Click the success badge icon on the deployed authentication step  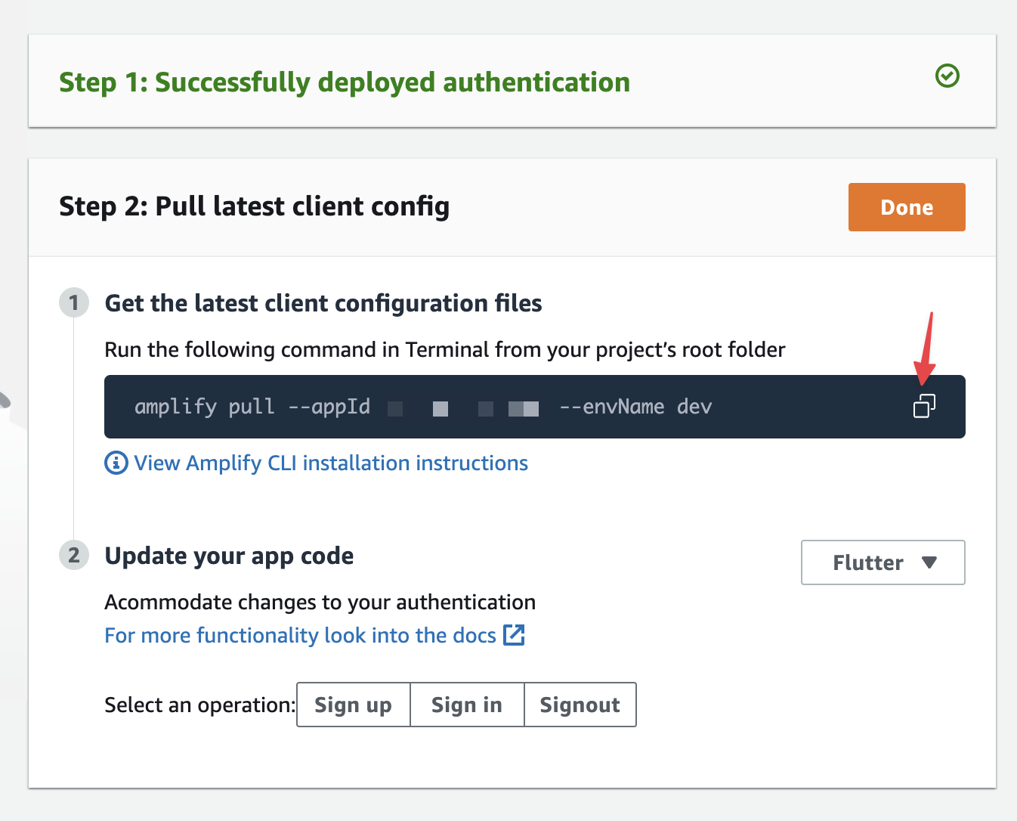[947, 76]
